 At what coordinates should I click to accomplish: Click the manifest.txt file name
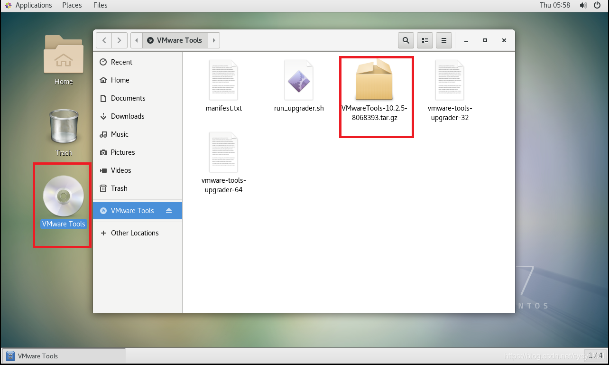point(224,108)
